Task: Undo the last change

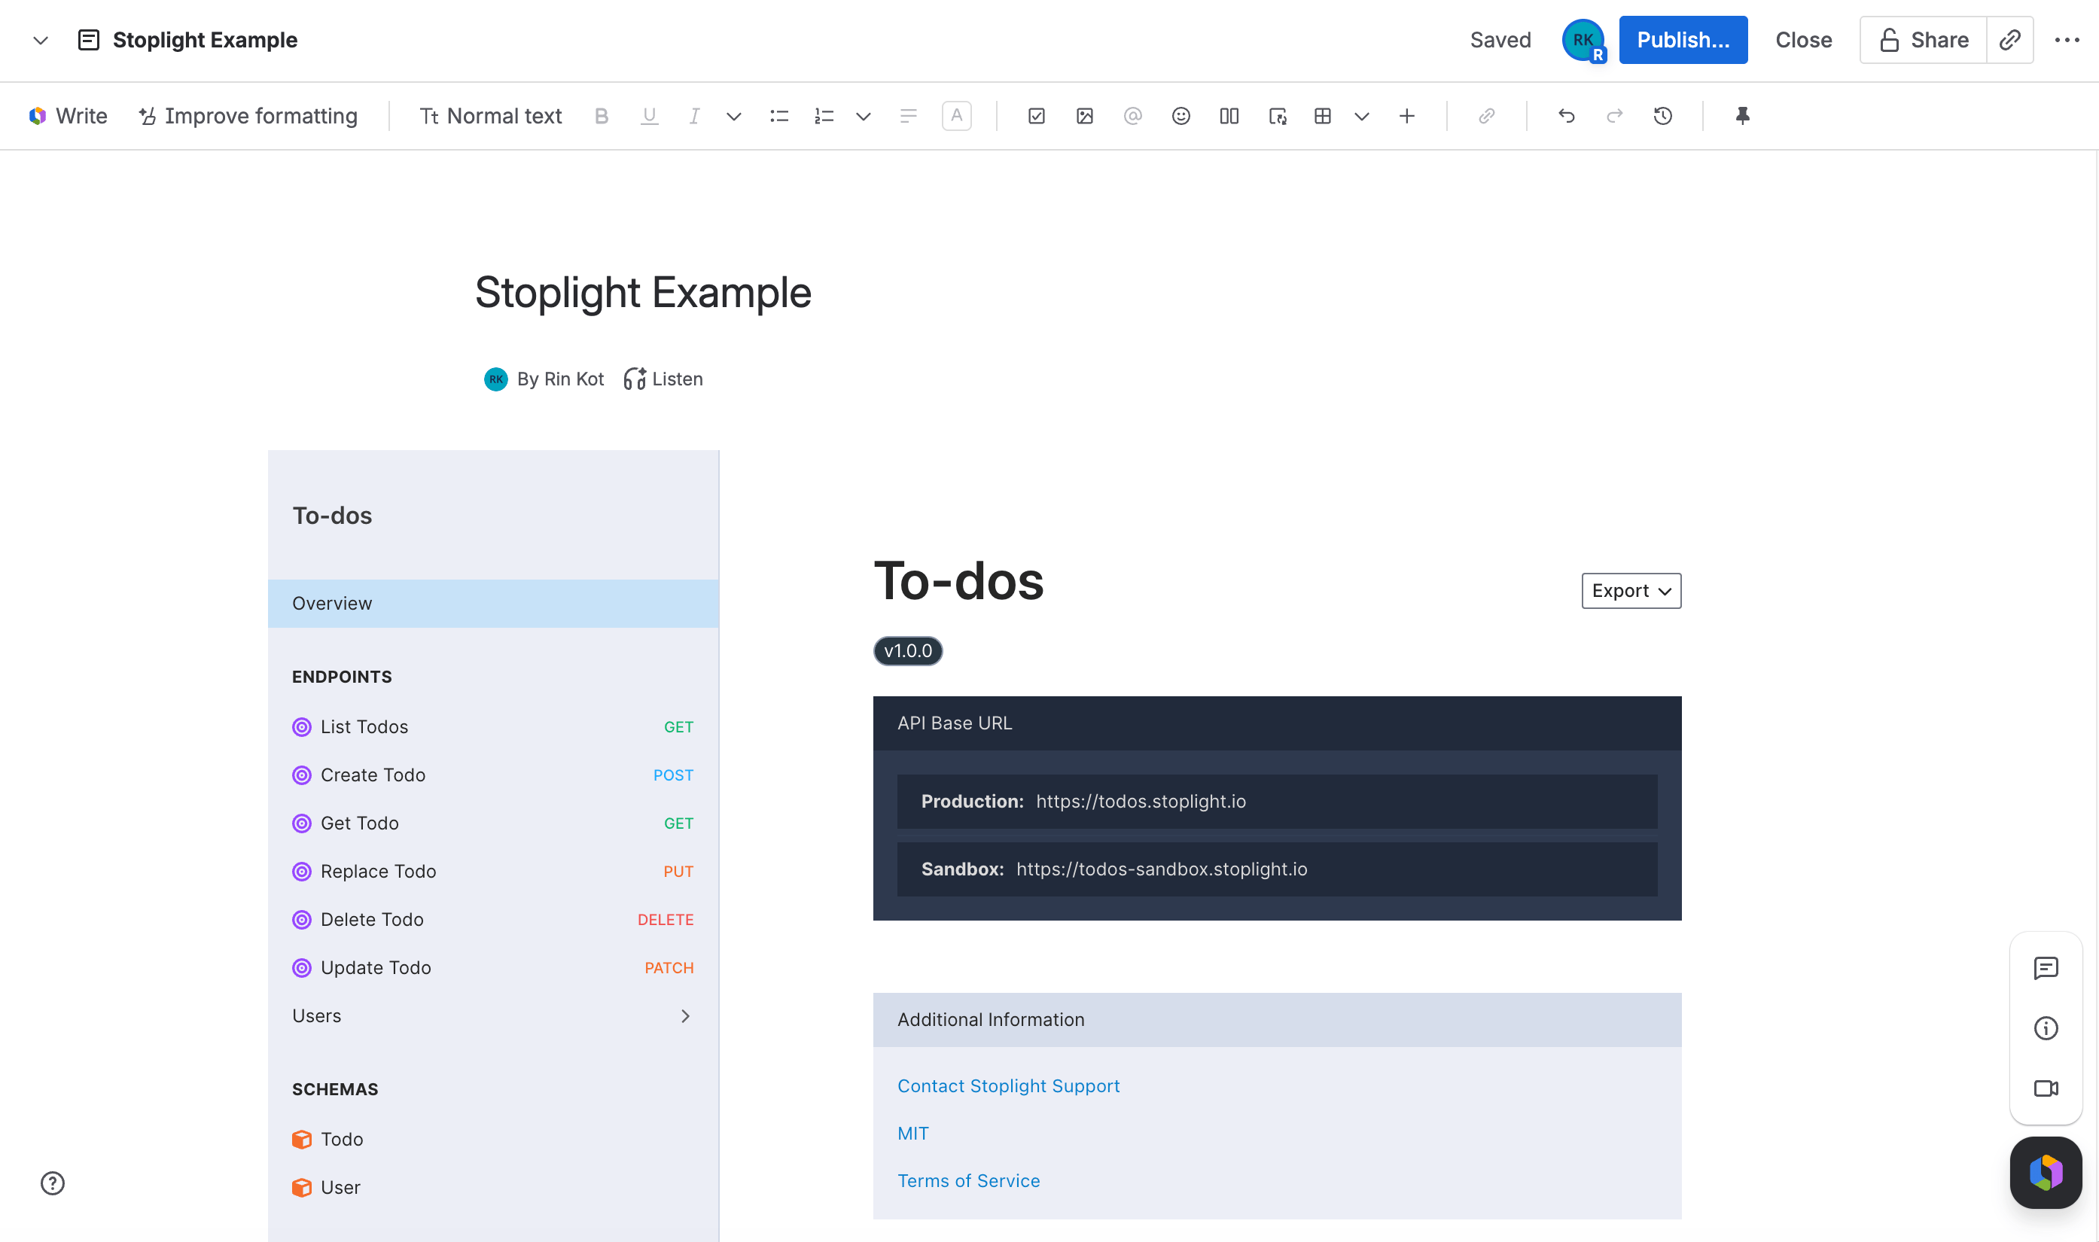Action: tap(1566, 115)
